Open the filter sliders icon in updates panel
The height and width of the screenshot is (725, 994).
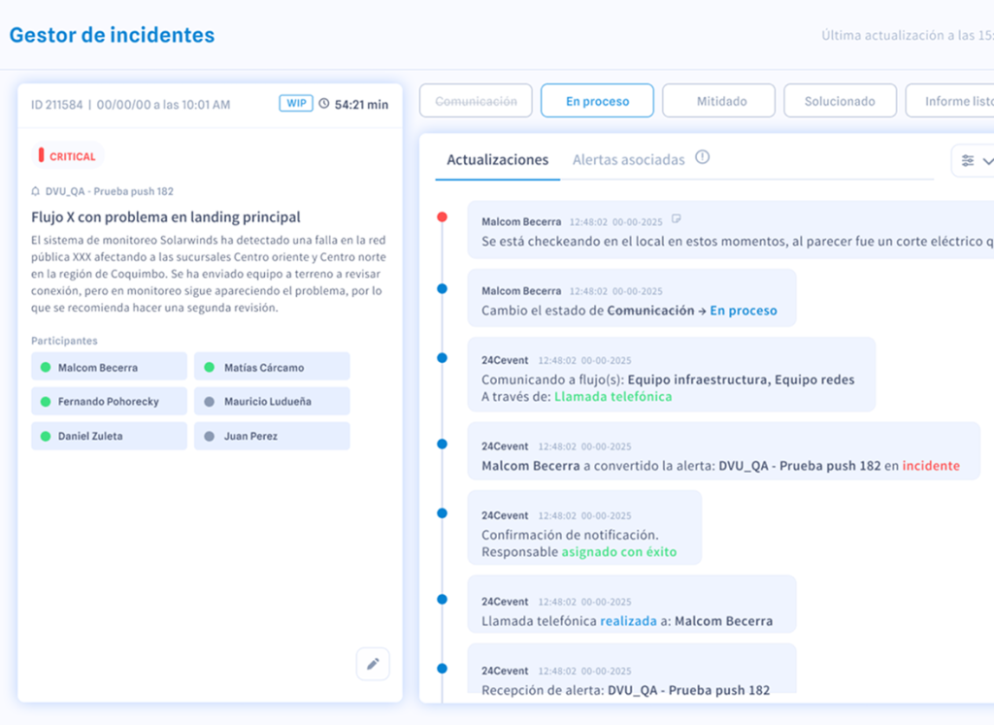(968, 161)
